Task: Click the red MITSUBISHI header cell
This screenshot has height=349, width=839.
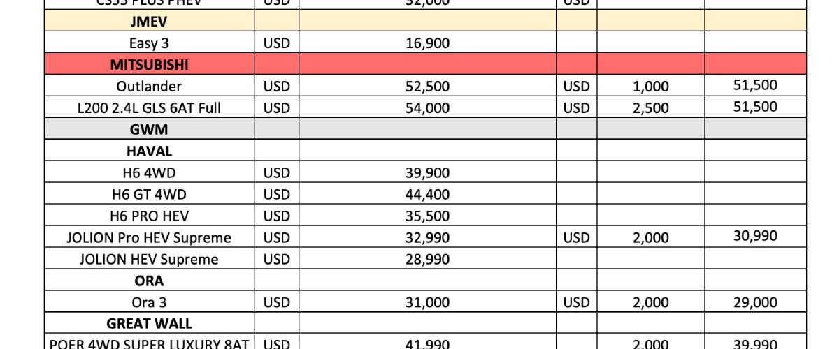Action: (x=150, y=65)
